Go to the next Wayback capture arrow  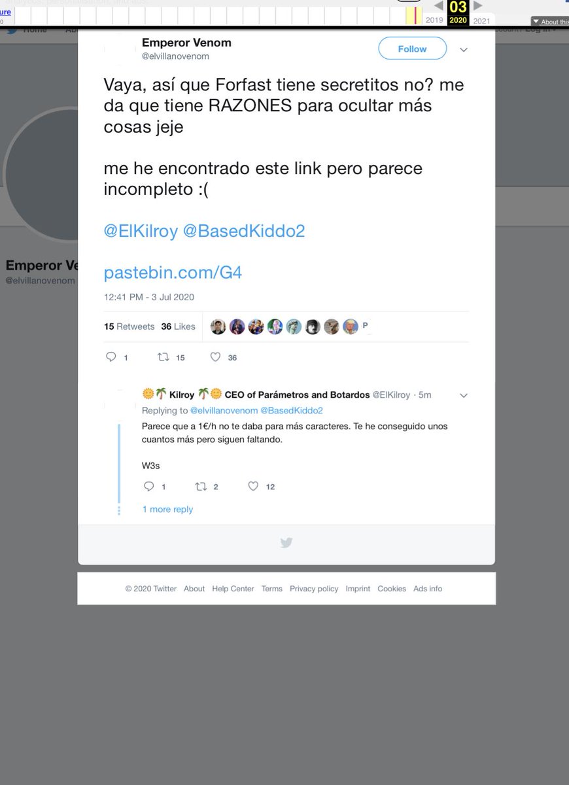[x=478, y=6]
